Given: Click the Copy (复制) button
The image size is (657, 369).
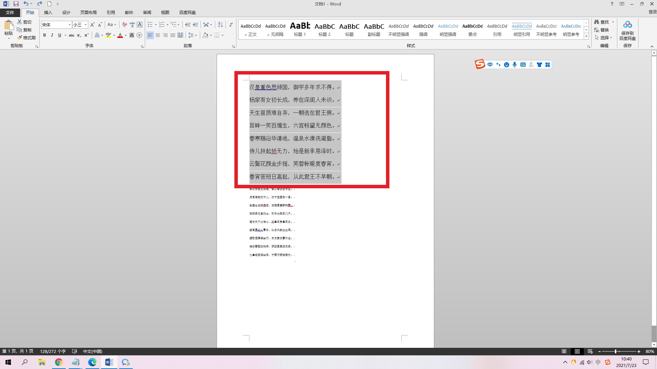Looking at the screenshot, I should pyautogui.click(x=24, y=30).
